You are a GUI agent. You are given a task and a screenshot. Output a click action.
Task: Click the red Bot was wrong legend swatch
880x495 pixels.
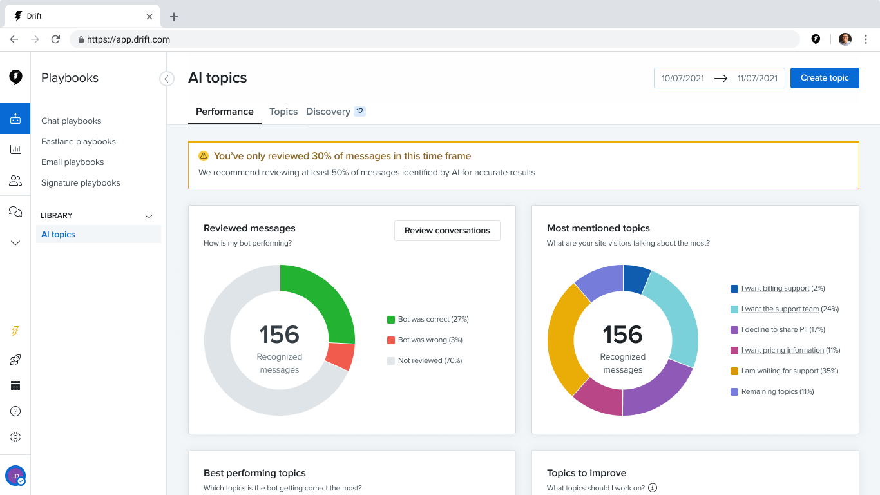click(390, 340)
